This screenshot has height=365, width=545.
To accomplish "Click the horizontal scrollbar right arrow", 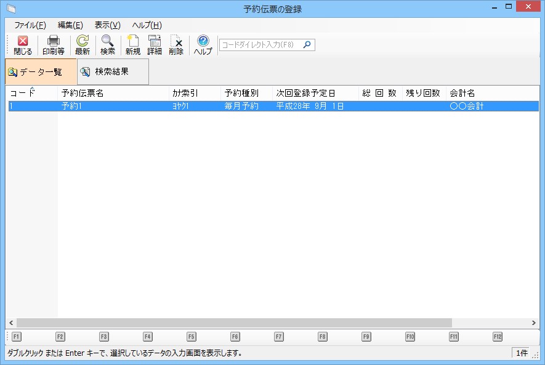I will pos(534,323).
